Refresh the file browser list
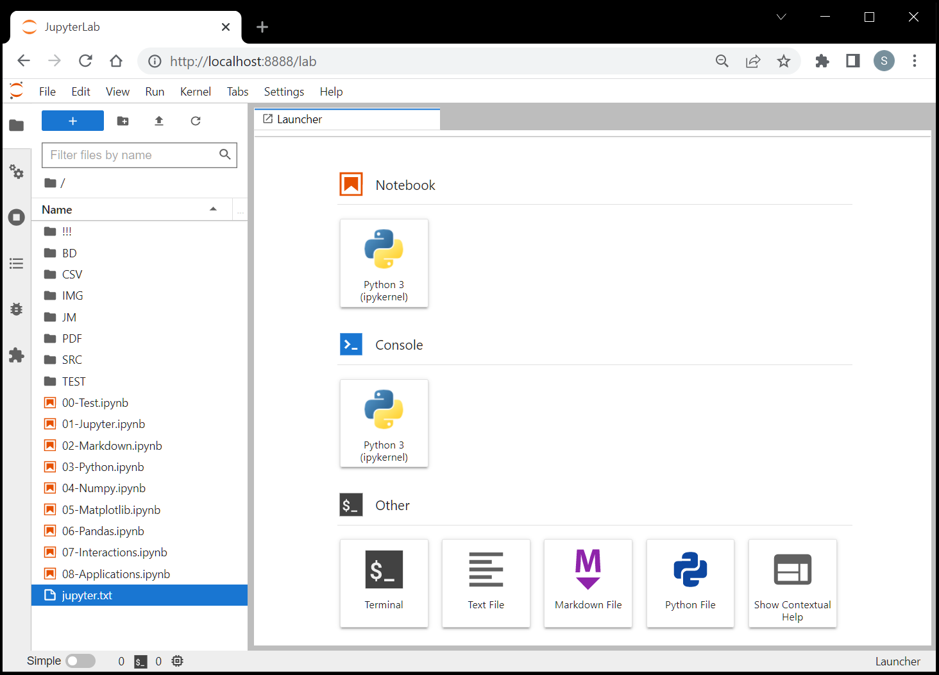Viewport: 939px width, 675px height. (x=196, y=121)
